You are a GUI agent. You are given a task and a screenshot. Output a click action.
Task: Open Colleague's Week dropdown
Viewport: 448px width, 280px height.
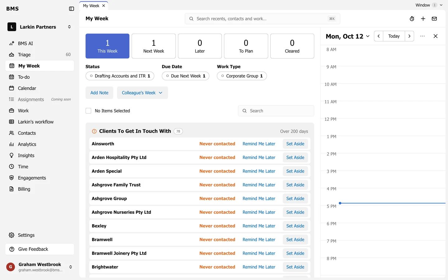click(x=142, y=93)
